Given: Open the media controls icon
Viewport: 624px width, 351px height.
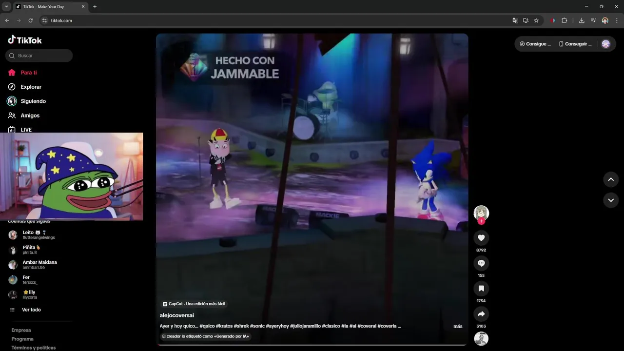Looking at the screenshot, I should coord(593,20).
